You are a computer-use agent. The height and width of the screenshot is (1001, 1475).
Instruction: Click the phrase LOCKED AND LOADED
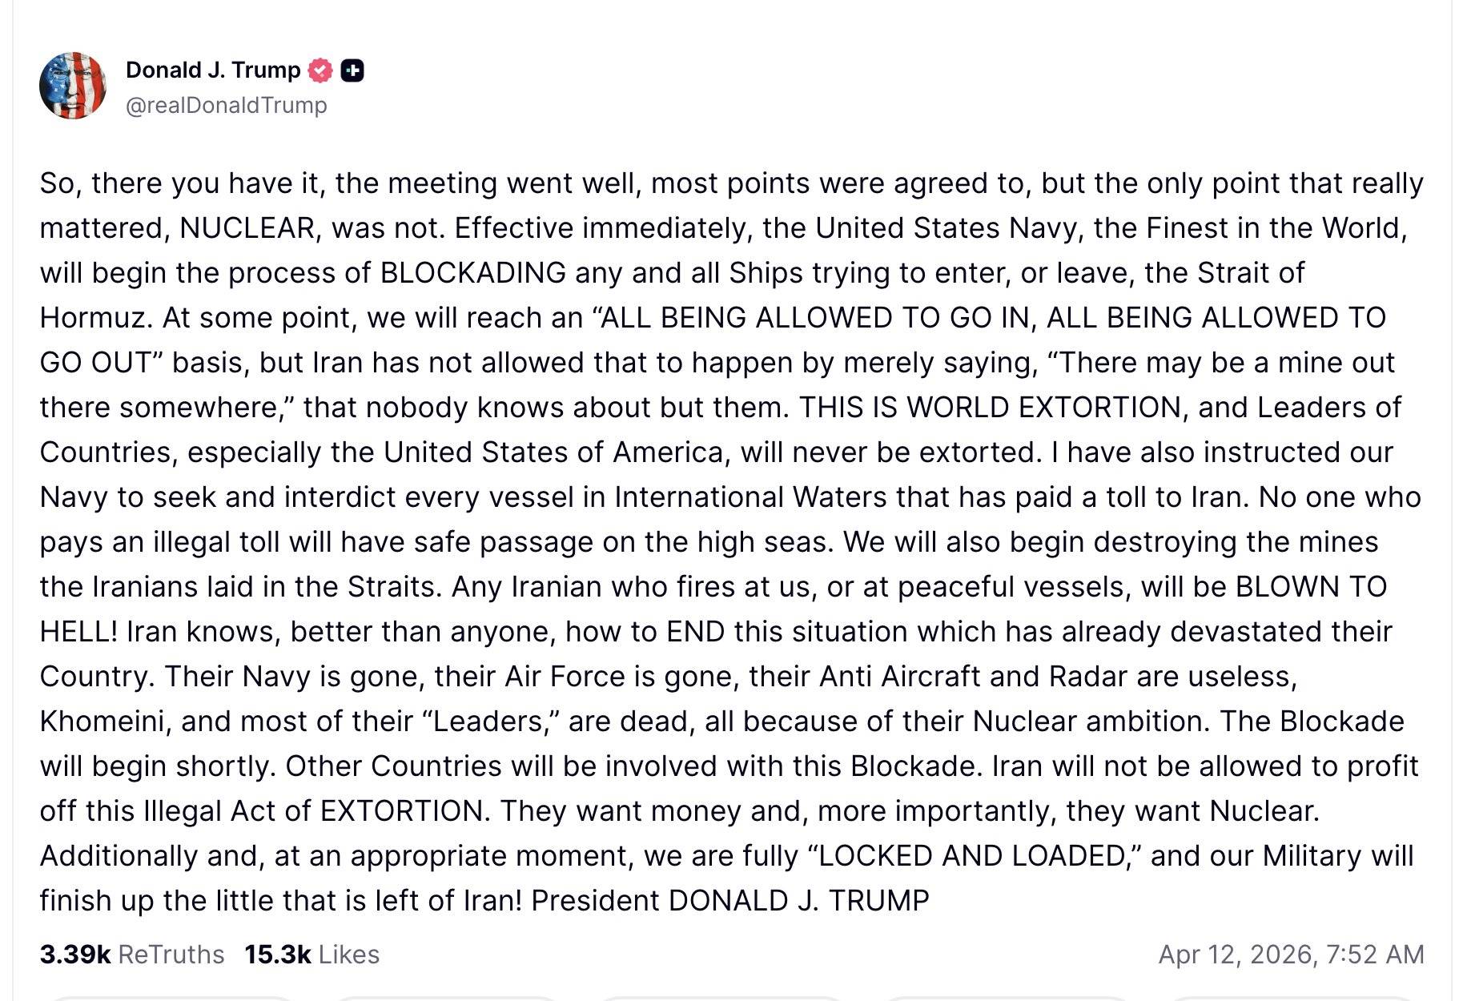tap(974, 856)
